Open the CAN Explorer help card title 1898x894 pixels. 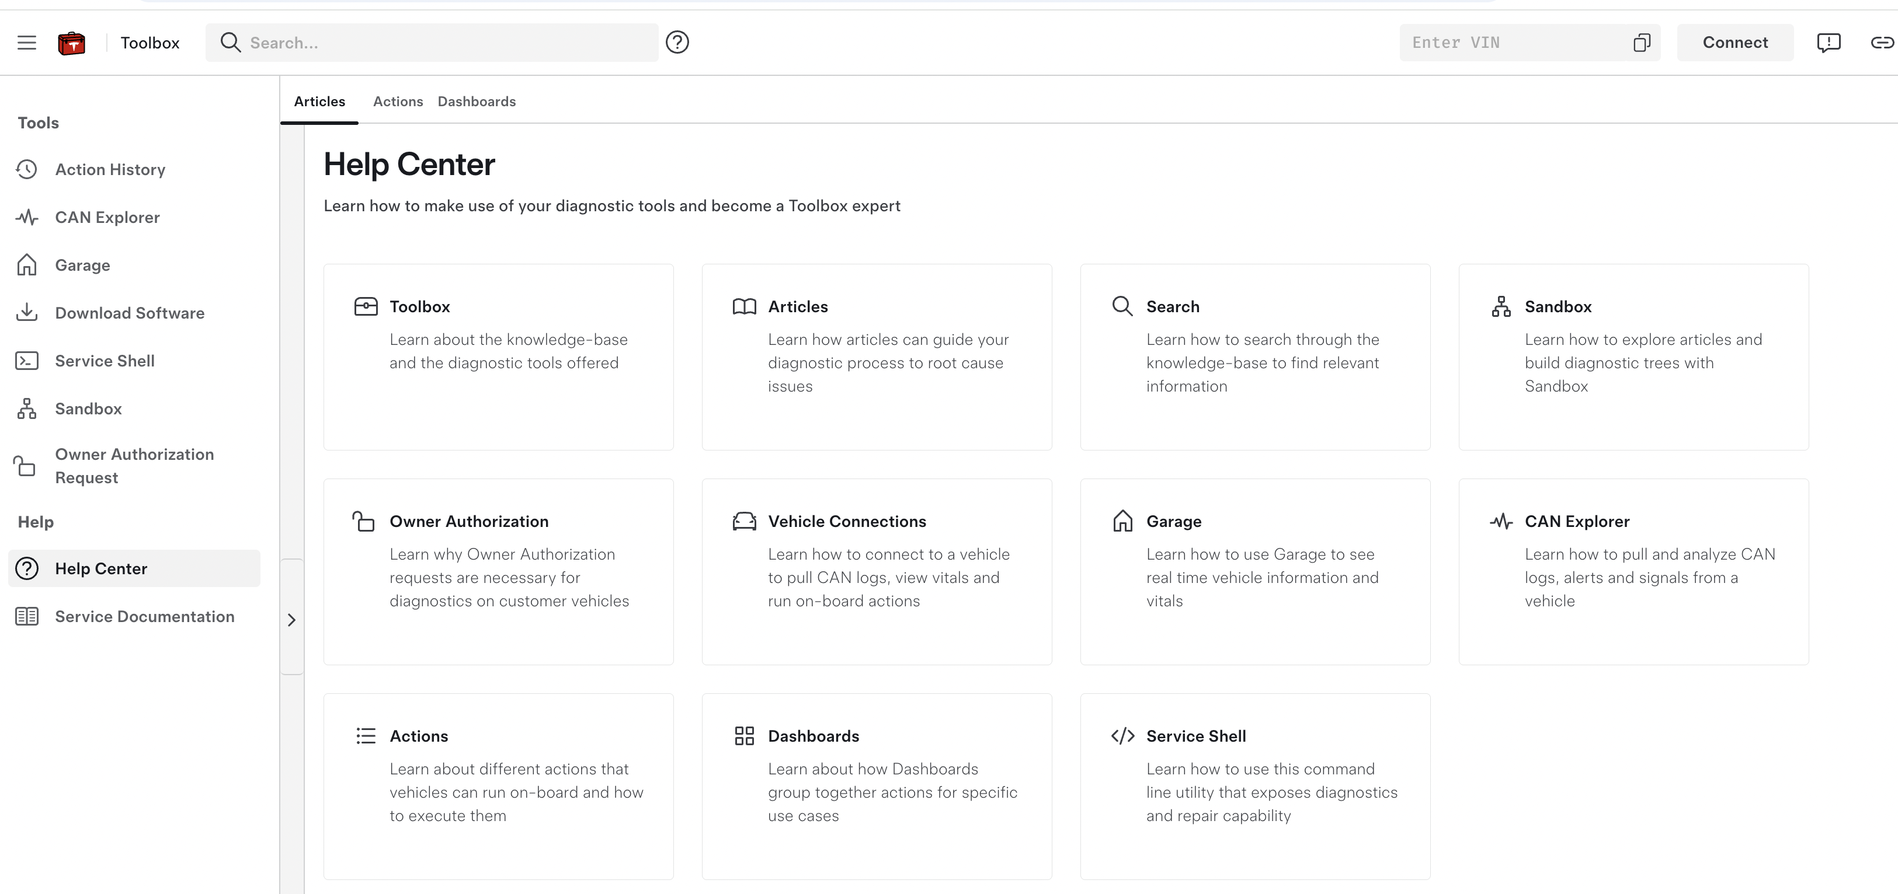click(1577, 521)
